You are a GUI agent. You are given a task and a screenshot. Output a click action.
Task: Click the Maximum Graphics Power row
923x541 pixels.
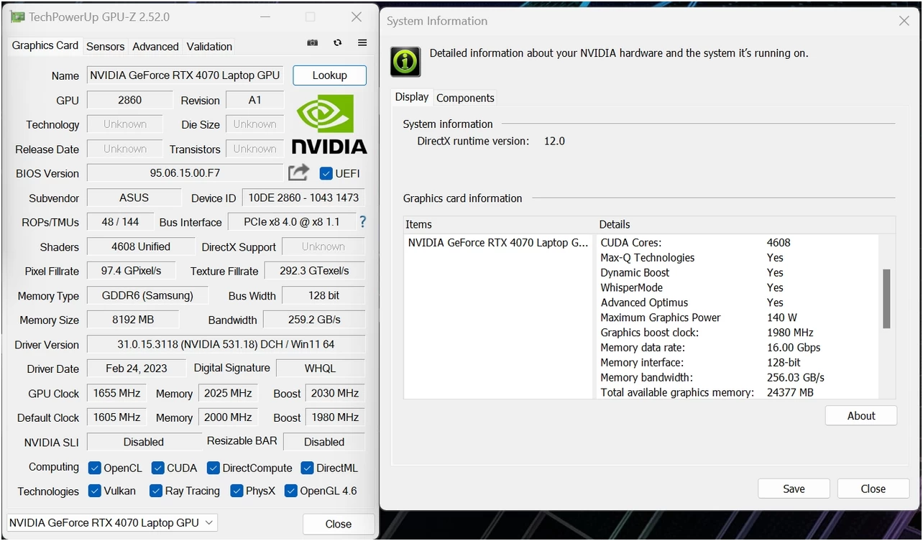point(738,318)
